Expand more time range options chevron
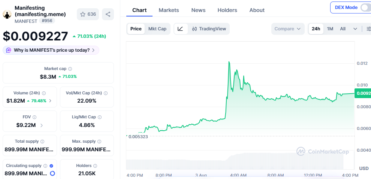371x179 pixels. [355, 29]
